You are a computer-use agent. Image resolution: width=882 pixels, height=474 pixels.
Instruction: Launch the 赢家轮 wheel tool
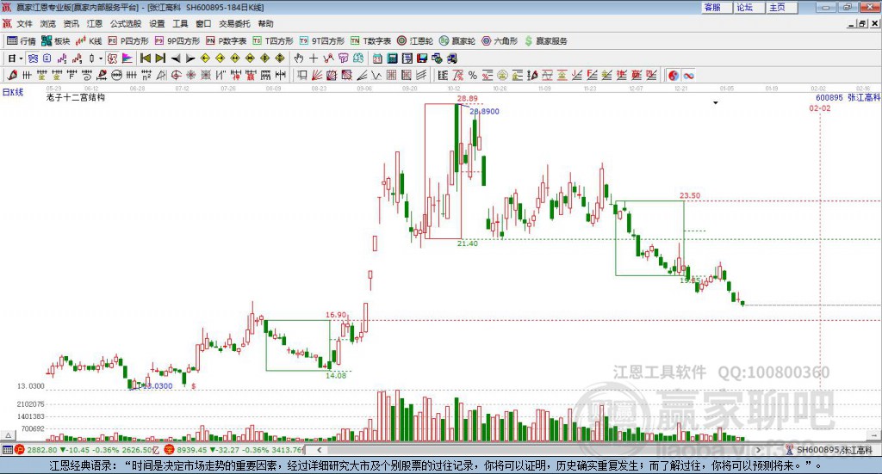(457, 41)
